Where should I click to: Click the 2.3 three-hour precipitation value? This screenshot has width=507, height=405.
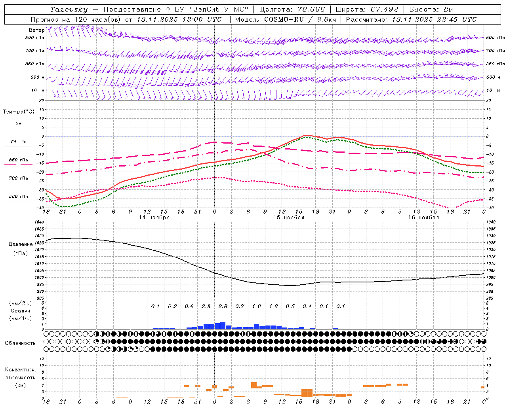pos(206,306)
